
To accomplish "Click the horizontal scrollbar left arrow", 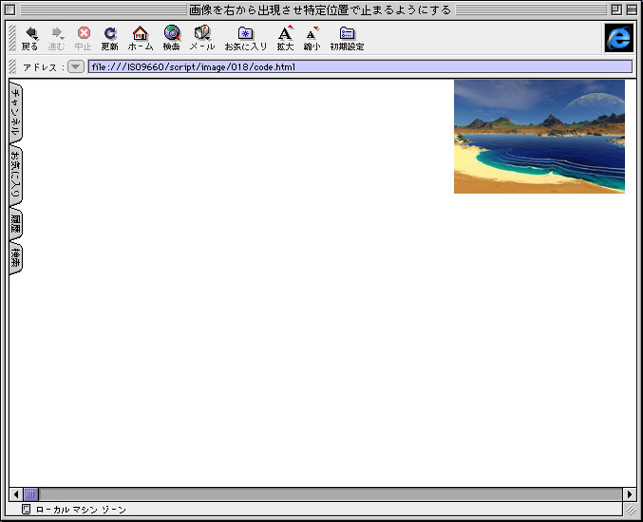I will 16,494.
